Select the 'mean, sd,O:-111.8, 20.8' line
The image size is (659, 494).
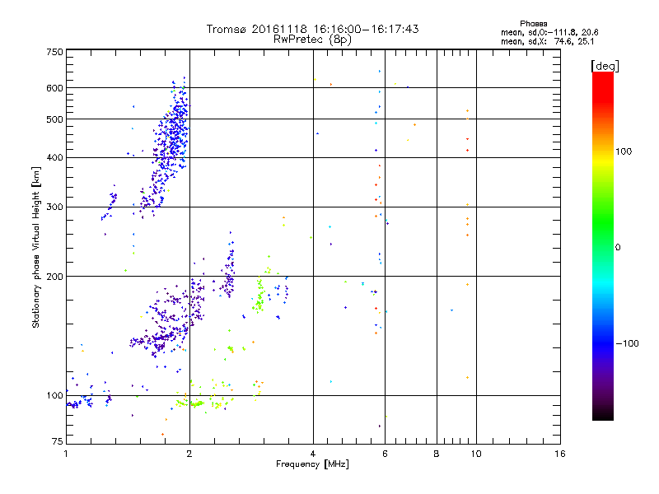549,32
